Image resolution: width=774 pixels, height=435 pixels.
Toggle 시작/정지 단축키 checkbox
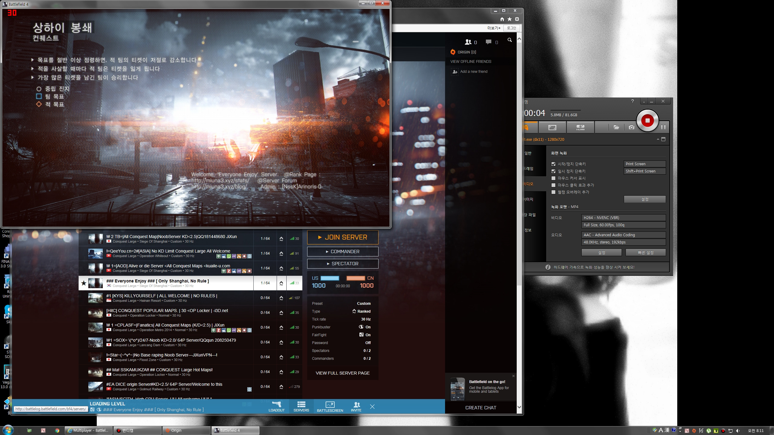pyautogui.click(x=553, y=164)
